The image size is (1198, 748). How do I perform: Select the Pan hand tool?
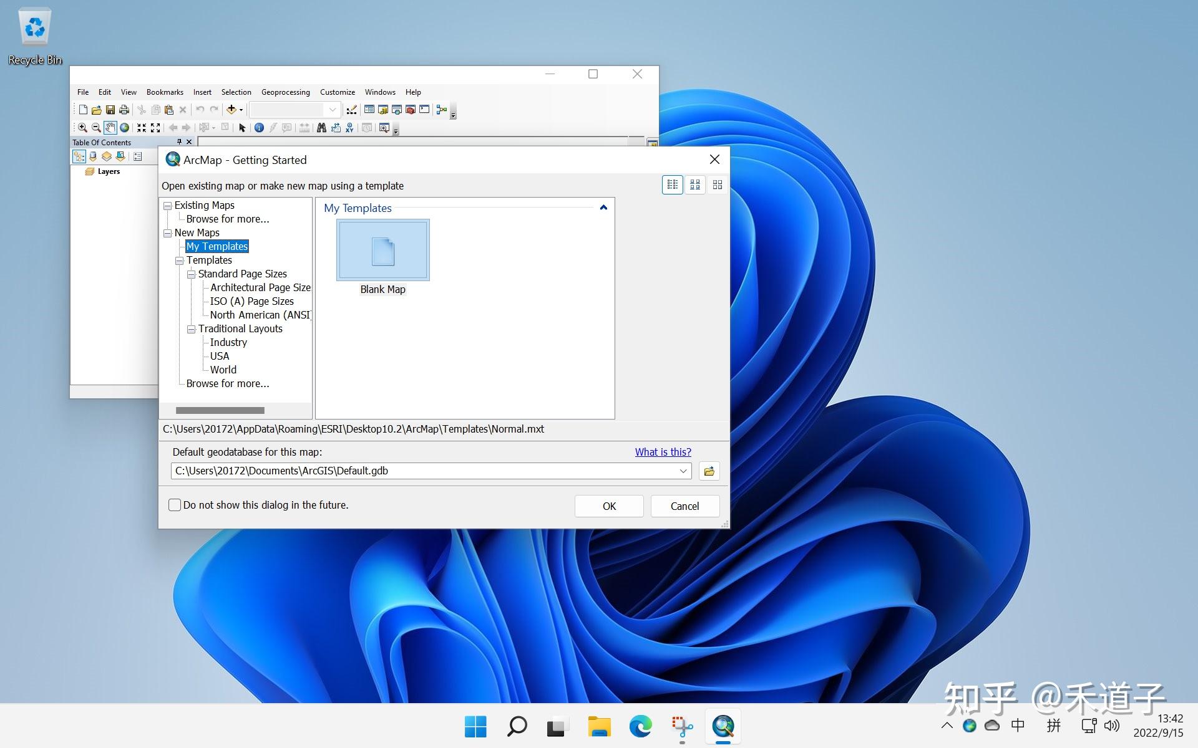110,128
